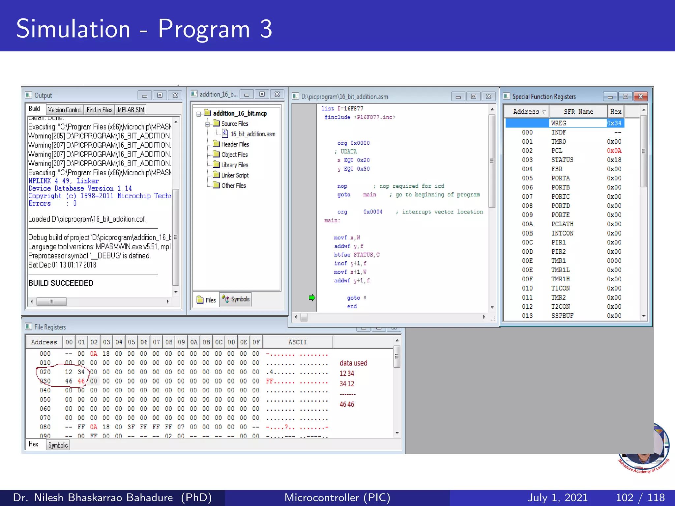Select the T2CON register row
Screen dimensions: 675x506
(x=565, y=307)
